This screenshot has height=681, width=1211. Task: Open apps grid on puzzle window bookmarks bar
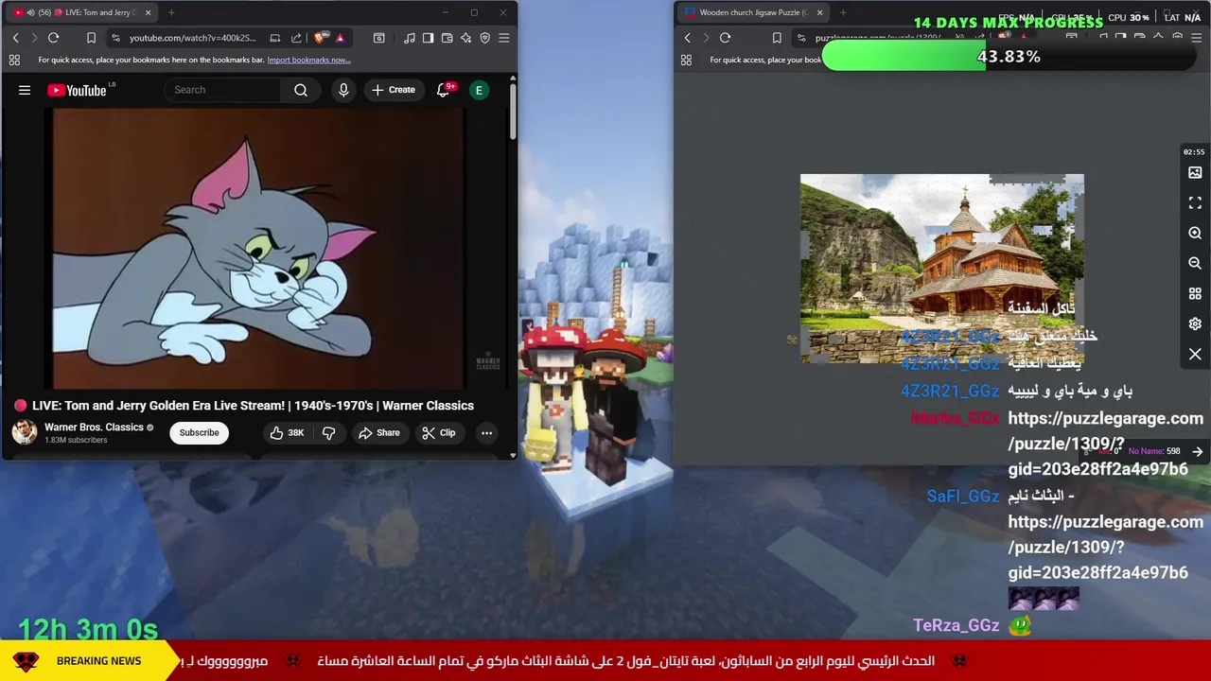pyautogui.click(x=686, y=60)
